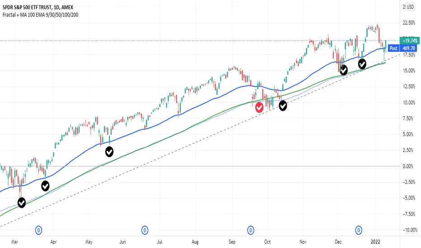Screen dimensions: 421x248
Task: Select the black checkmark marker in mid-May
Action: click(x=109, y=152)
